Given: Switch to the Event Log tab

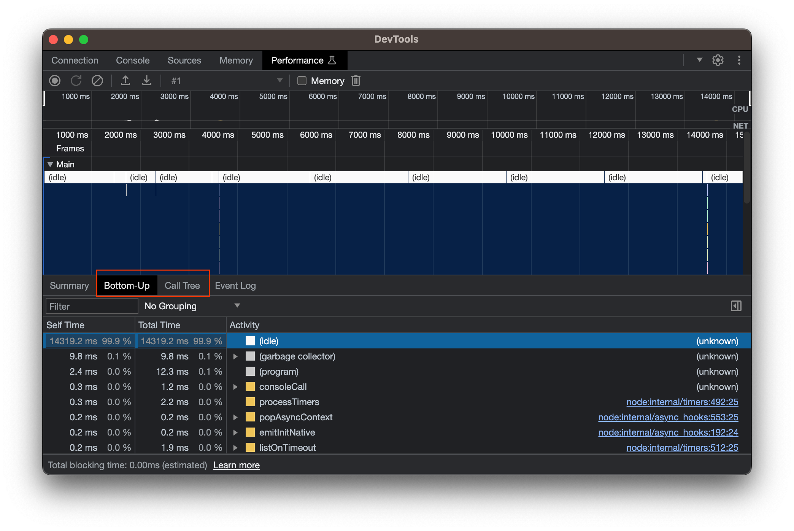Looking at the screenshot, I should [235, 285].
